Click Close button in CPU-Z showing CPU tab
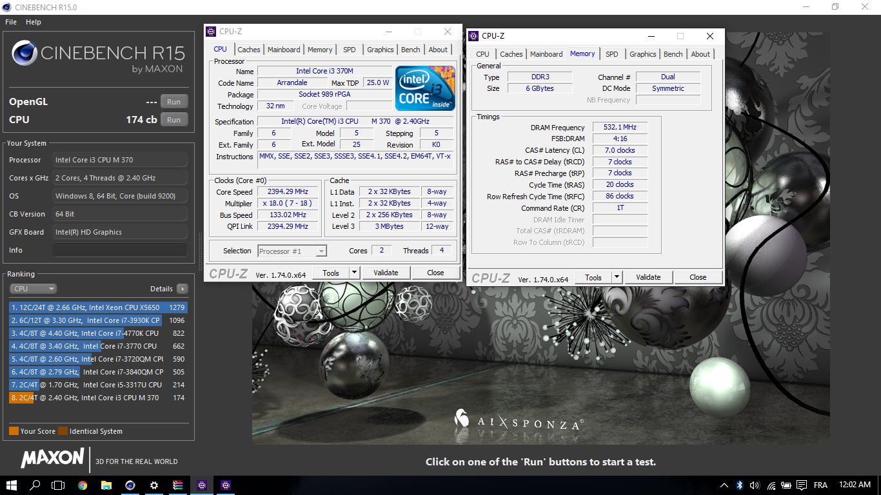The height and width of the screenshot is (495, 881). [435, 273]
